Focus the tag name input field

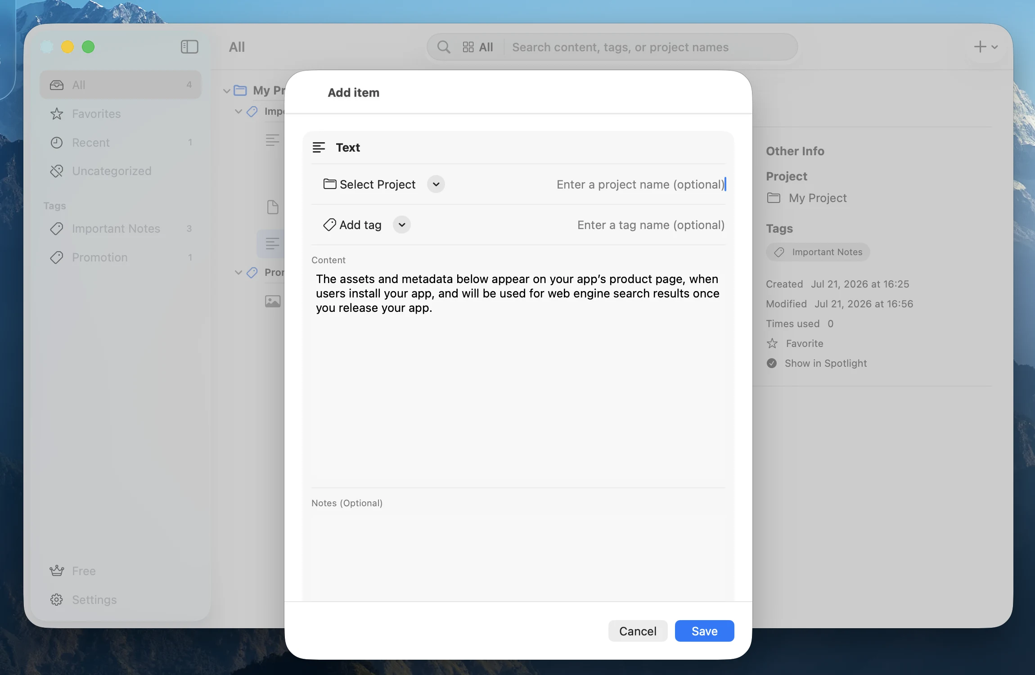(651, 225)
